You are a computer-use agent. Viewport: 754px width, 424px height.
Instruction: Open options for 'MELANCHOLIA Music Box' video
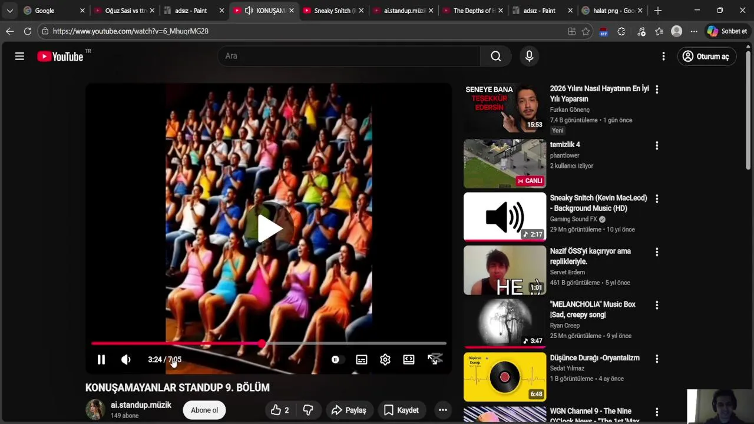coord(657,306)
